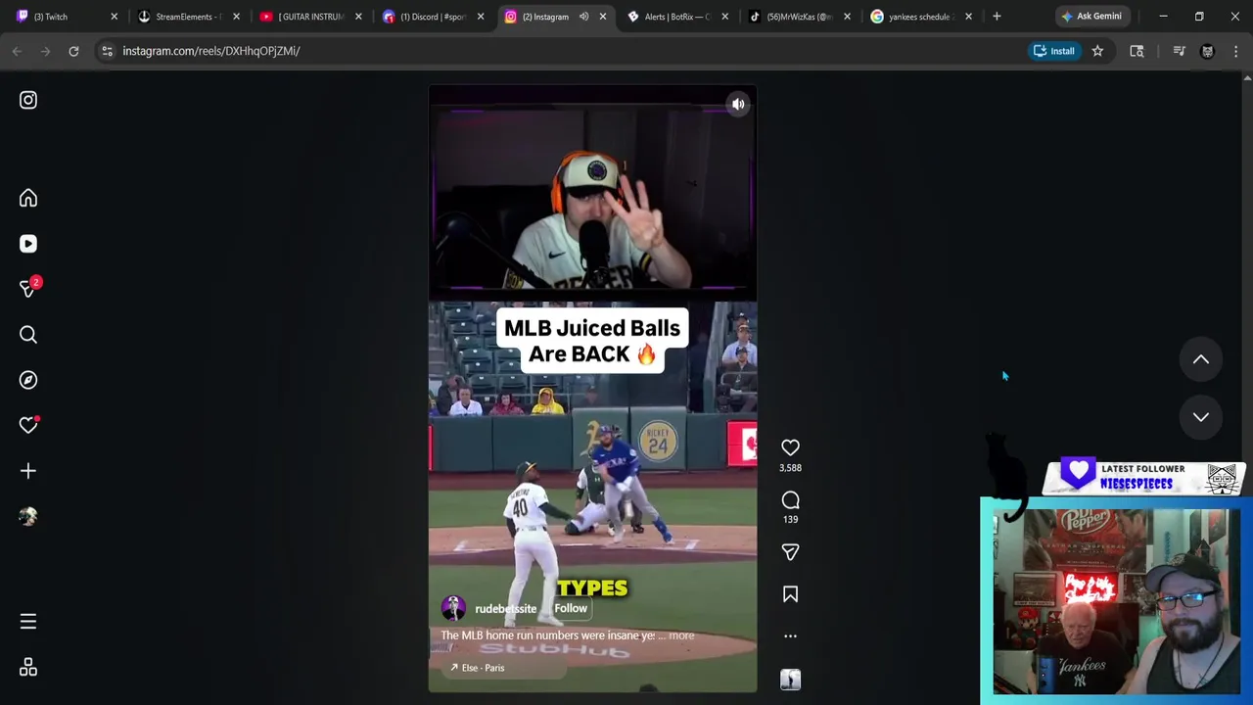Switch to the MrWizKas TikTok tab
This screenshot has width=1253, height=705.
tap(798, 17)
